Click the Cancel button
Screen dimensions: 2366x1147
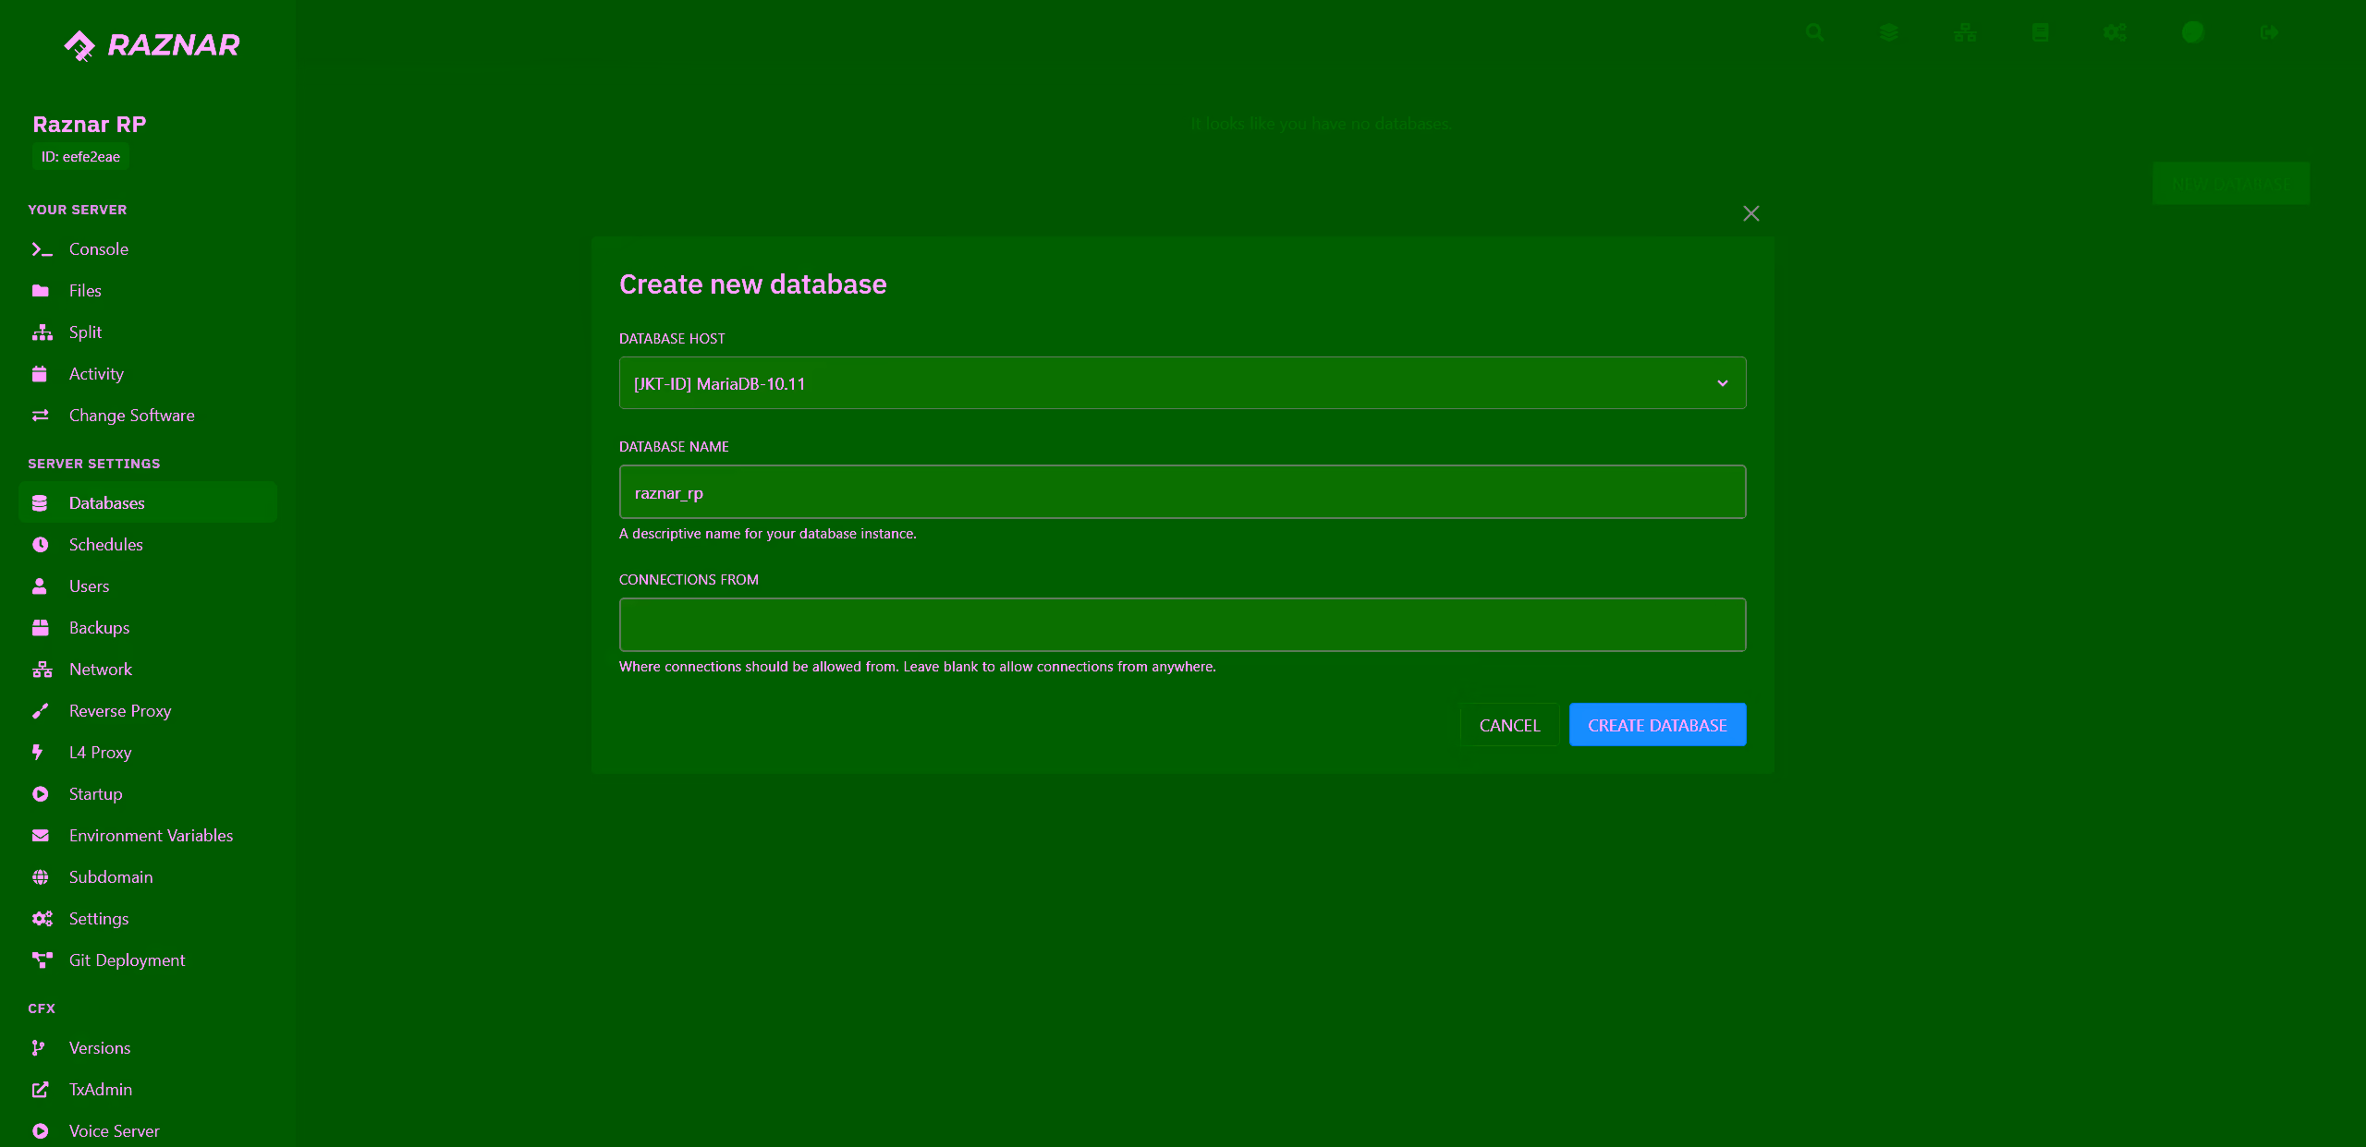tap(1509, 725)
